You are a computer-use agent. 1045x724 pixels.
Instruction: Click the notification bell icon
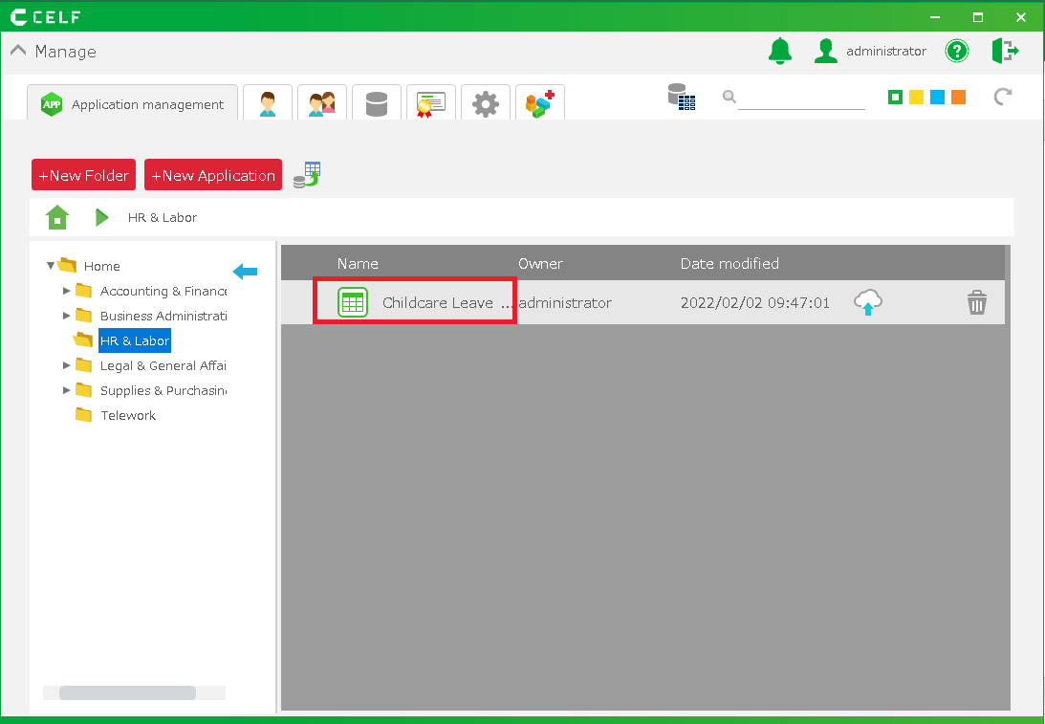[780, 51]
